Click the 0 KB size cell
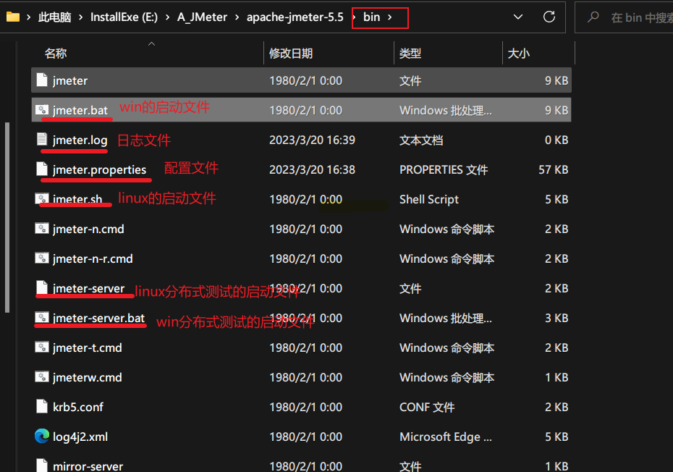The height and width of the screenshot is (472, 673). [556, 140]
